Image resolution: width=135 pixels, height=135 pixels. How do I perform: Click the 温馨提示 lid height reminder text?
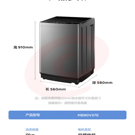67,103
